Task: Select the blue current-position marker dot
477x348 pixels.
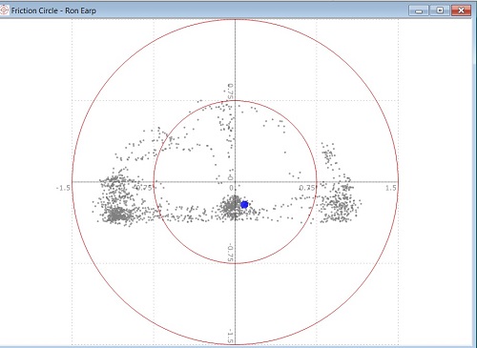Action: click(244, 205)
